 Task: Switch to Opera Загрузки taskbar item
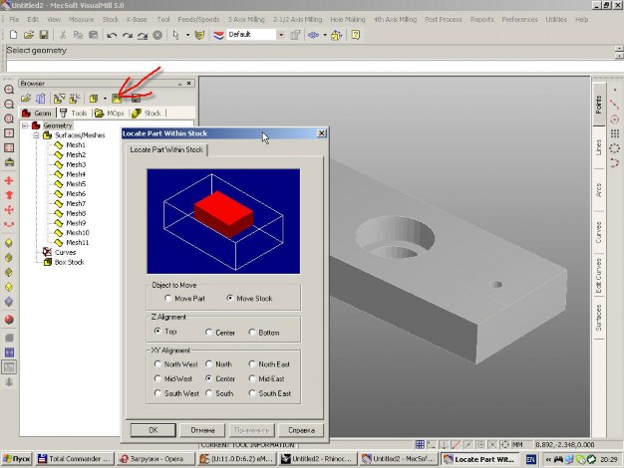156,459
